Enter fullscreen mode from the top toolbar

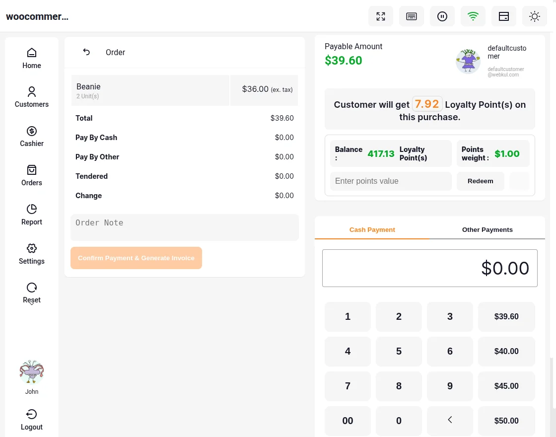pos(380,16)
